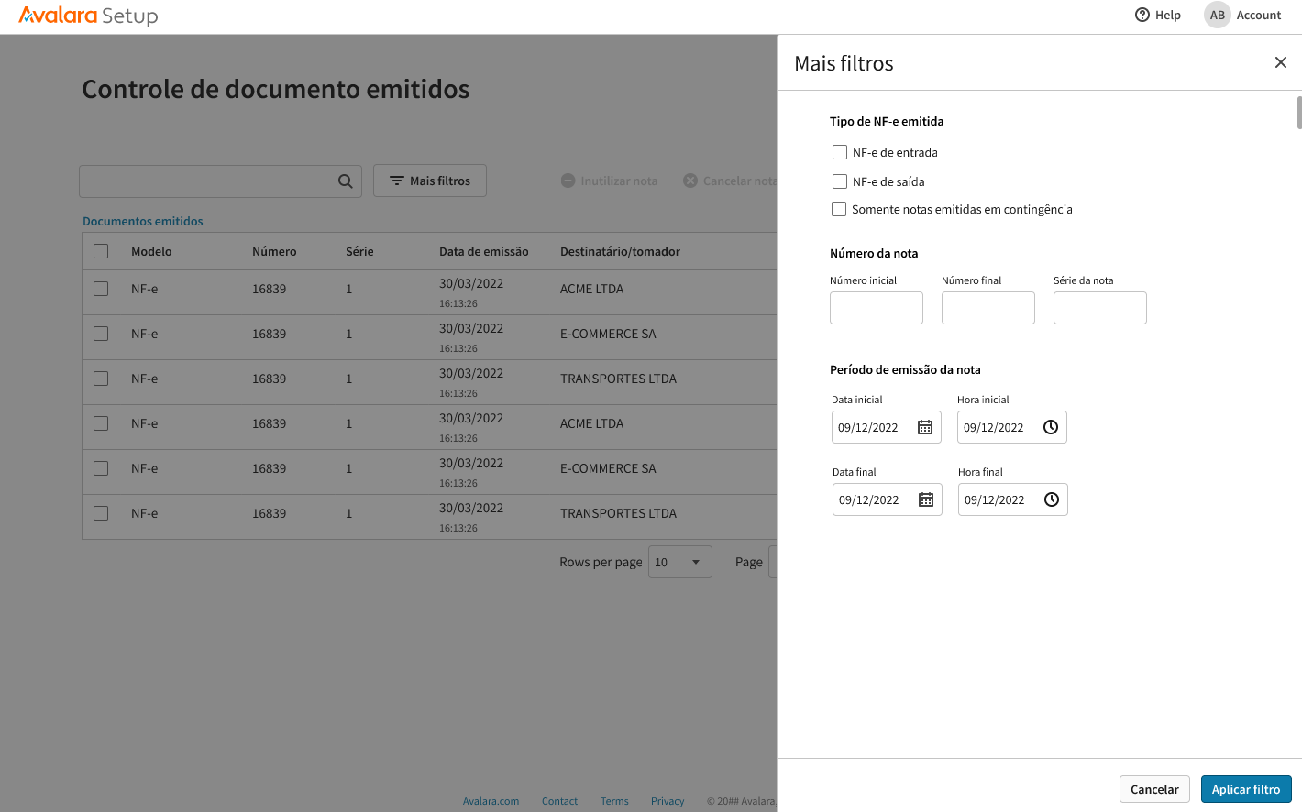
Task: Open calendar picker for Data inicial
Action: click(x=925, y=427)
